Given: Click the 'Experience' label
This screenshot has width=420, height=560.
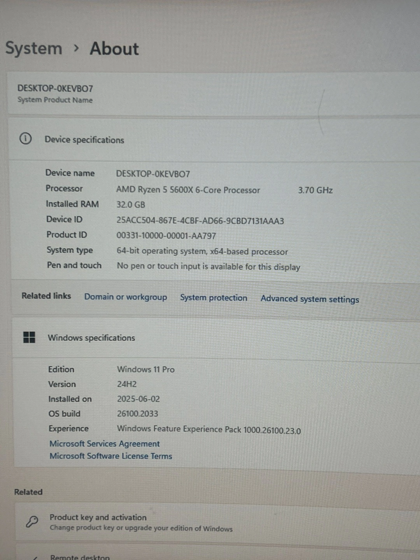Looking at the screenshot, I should click(x=68, y=429).
